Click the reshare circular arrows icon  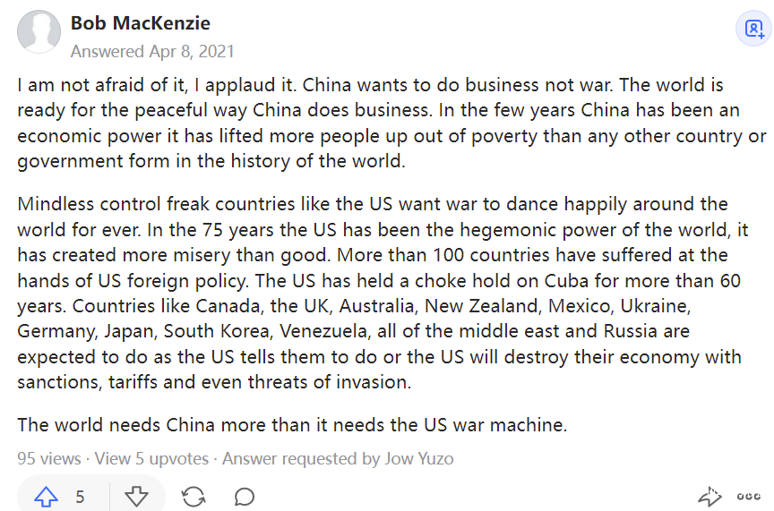[x=193, y=497]
